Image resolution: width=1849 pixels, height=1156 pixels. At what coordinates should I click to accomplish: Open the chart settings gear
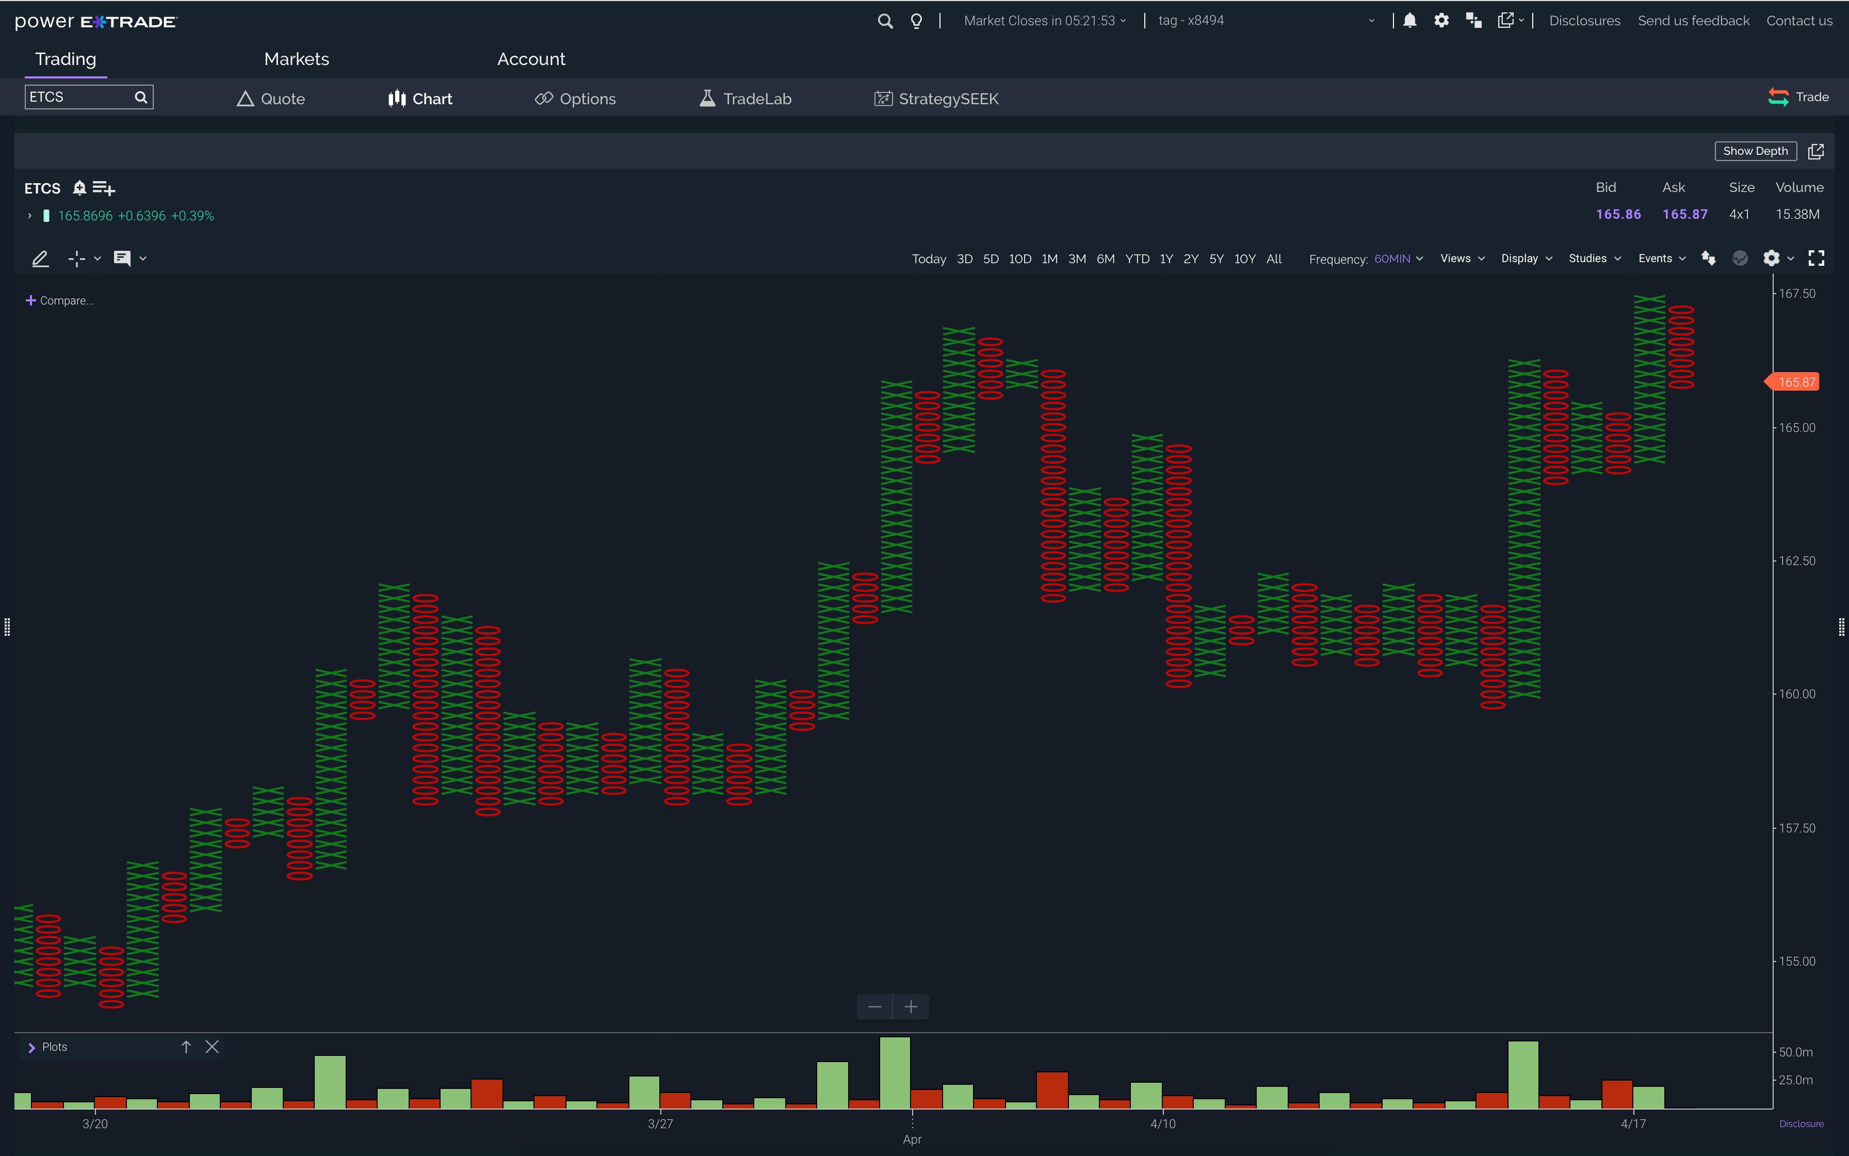tap(1771, 259)
